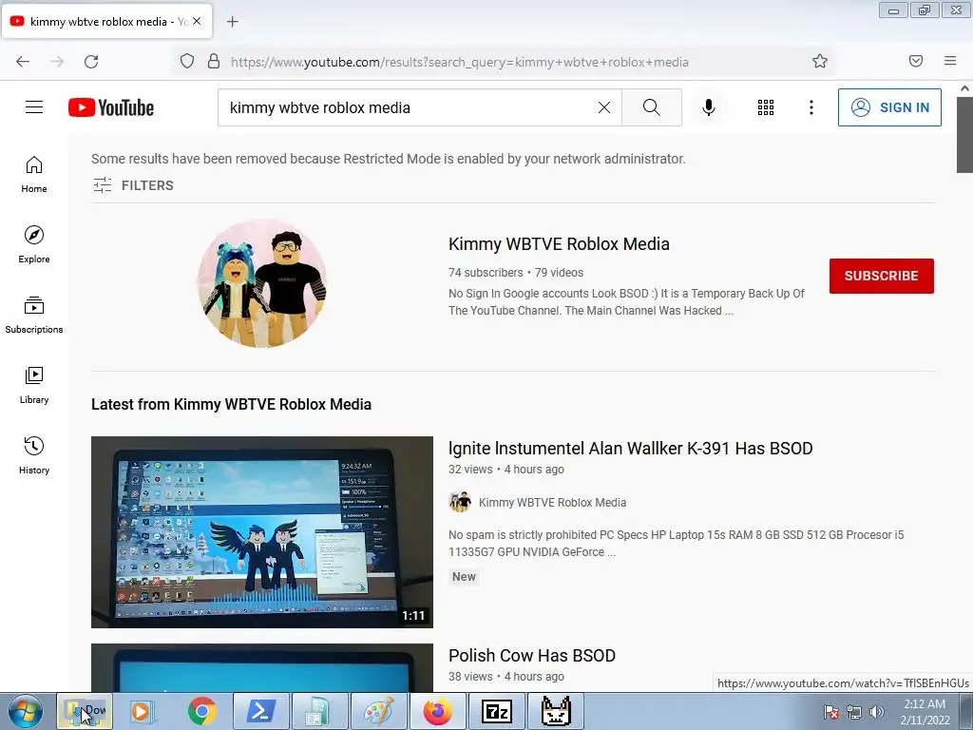
Task: Play the Ignite Instumentel video thumbnail
Action: pos(262,532)
